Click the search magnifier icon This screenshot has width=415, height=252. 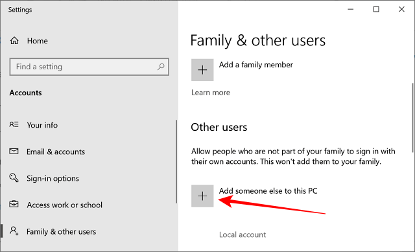point(161,67)
